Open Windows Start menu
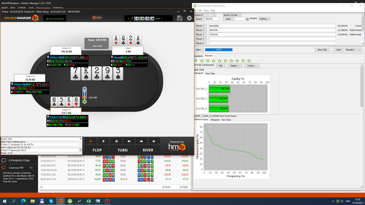The image size is (365, 205). (4, 201)
